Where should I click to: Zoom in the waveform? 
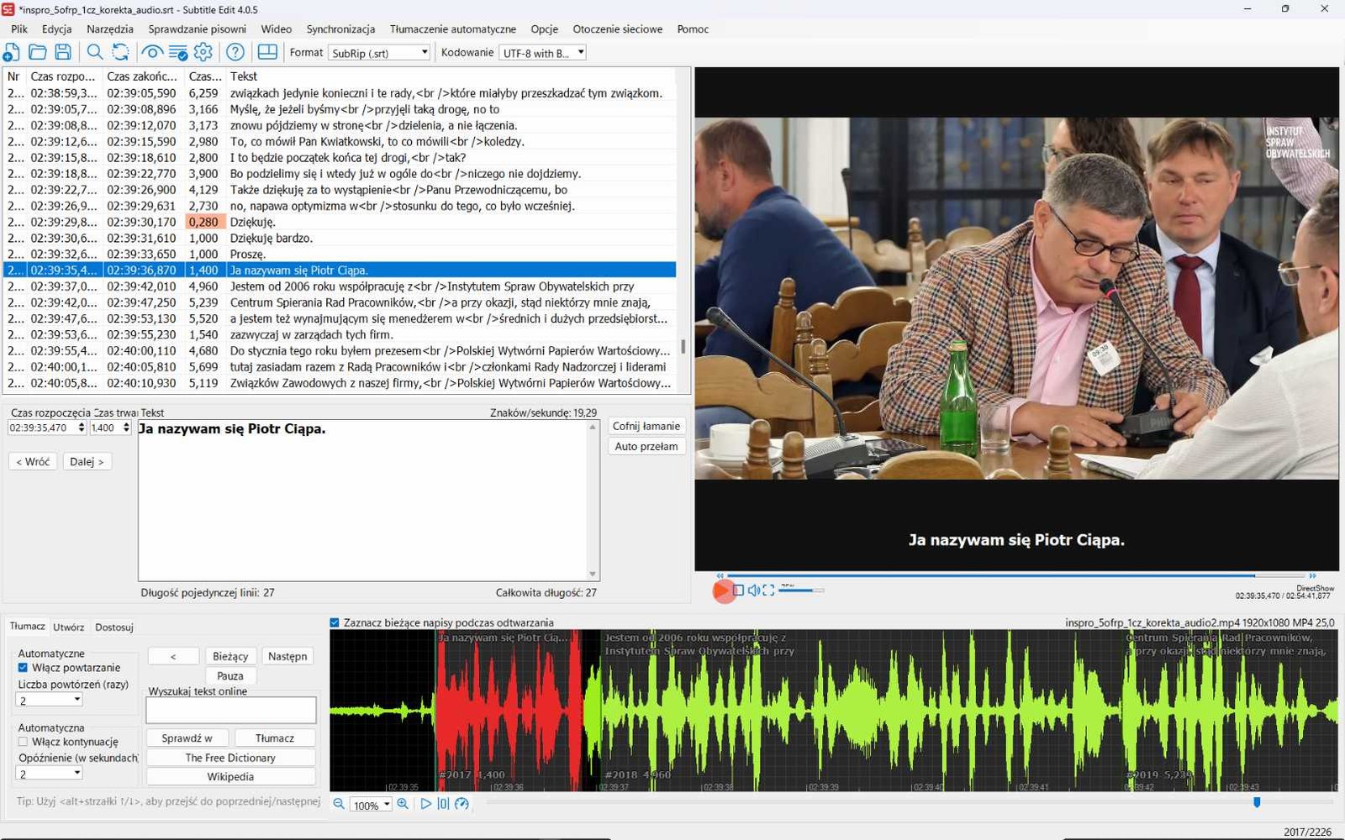[403, 804]
